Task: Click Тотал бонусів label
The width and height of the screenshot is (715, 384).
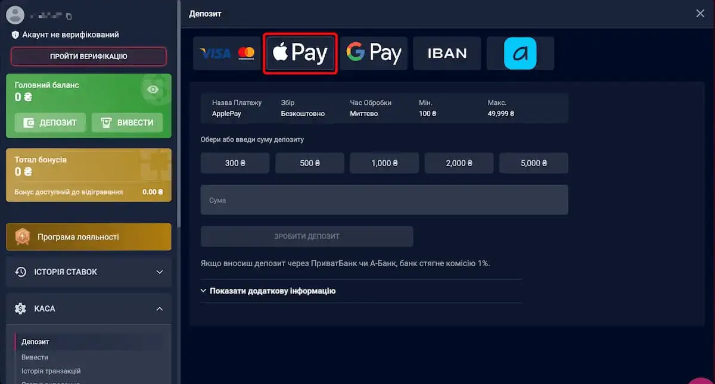Action: 41,160
